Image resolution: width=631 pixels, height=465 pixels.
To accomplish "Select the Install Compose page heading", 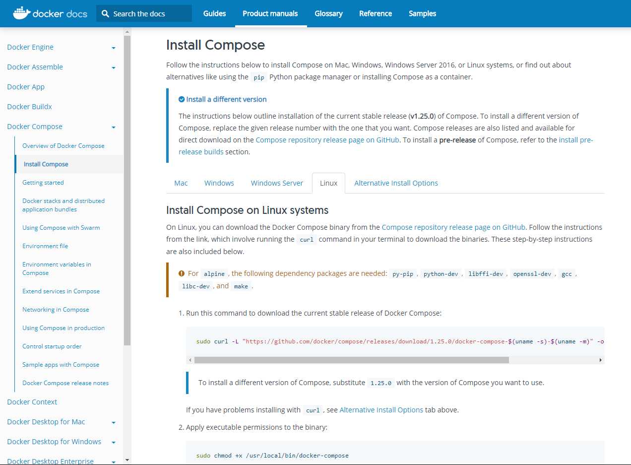I will pyautogui.click(x=215, y=45).
